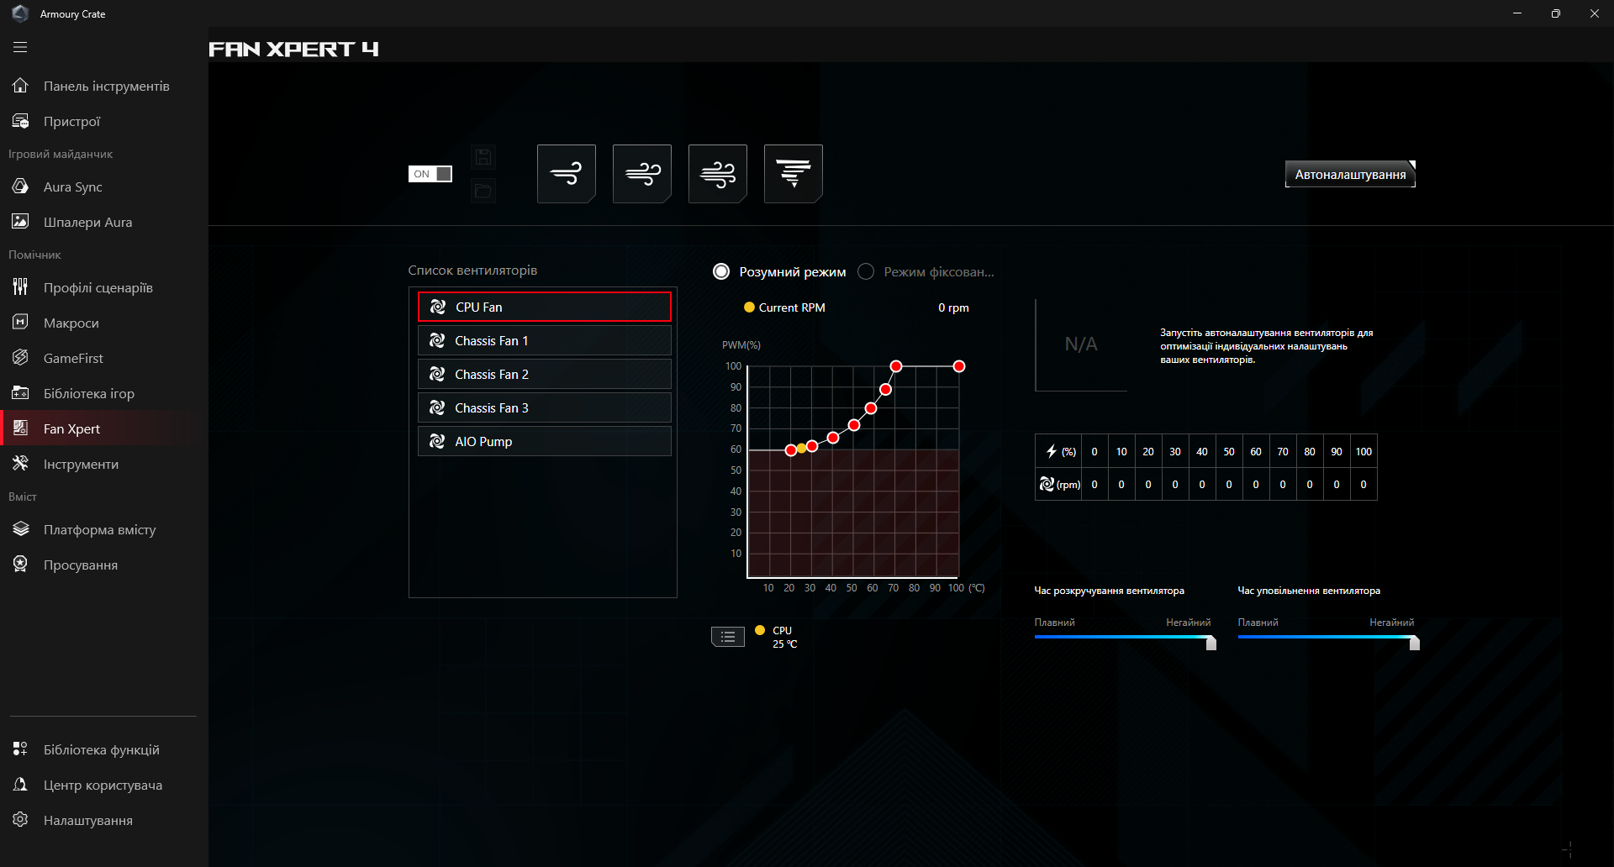The width and height of the screenshot is (1614, 867).
Task: Click the CPU 25 °C temperature readout
Action: 784,638
